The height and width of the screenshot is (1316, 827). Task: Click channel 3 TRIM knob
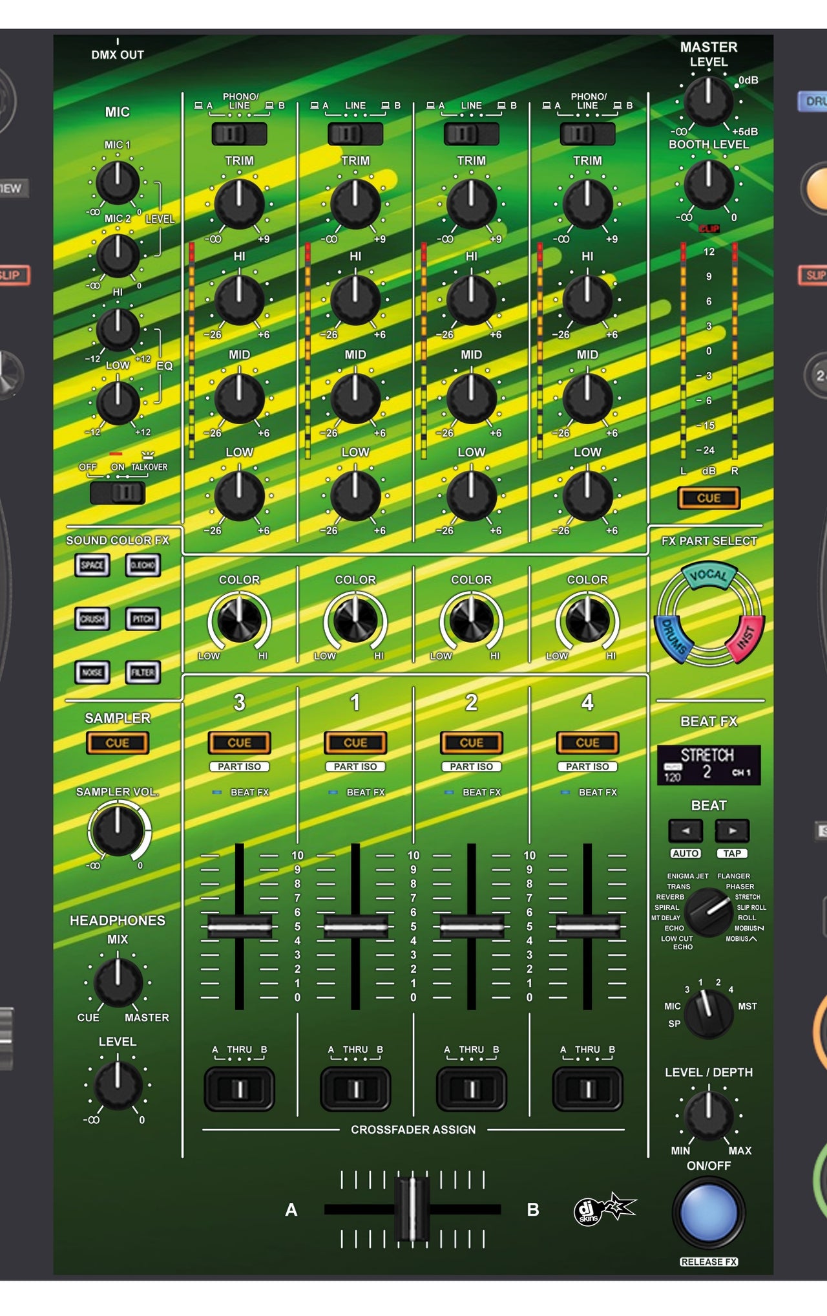[239, 204]
